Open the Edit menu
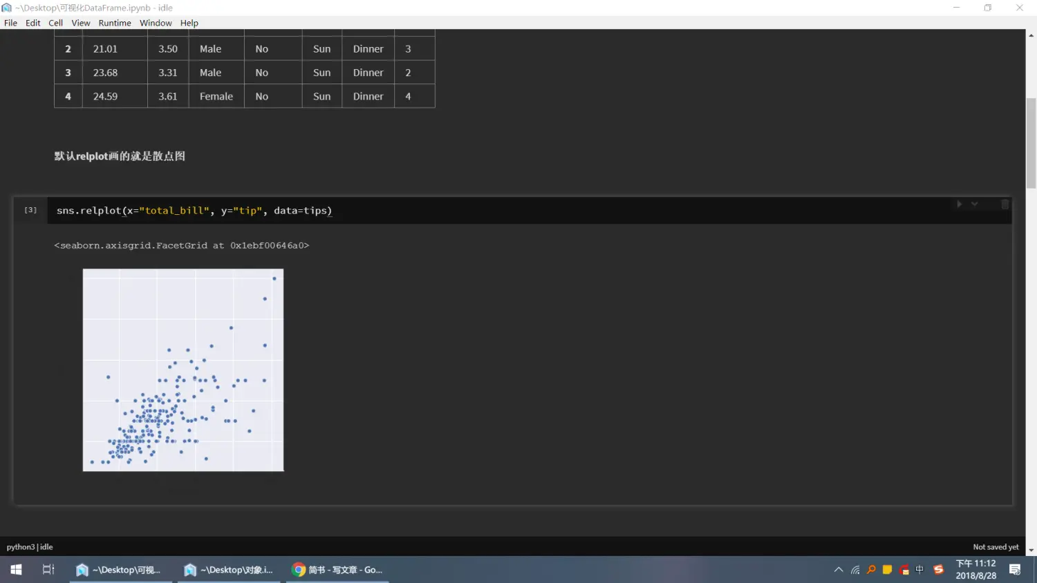The height and width of the screenshot is (583, 1037). click(x=33, y=23)
